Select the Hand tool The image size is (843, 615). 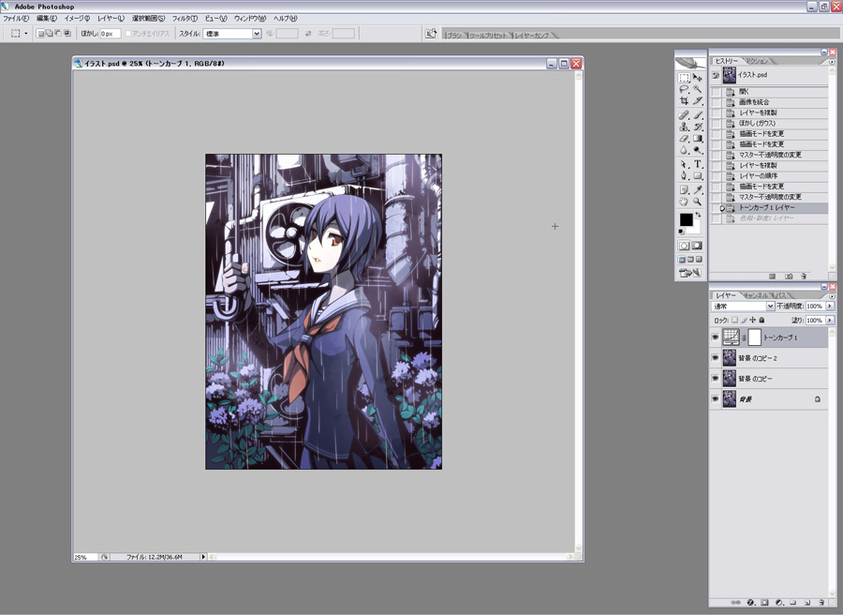(x=684, y=202)
